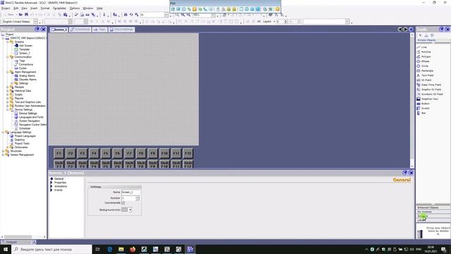Expand the Historical Data folder

(8, 91)
